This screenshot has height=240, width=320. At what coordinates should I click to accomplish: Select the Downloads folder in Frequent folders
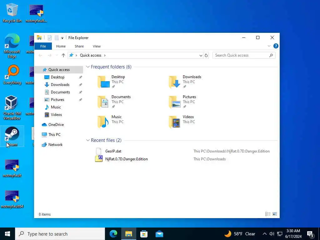coord(185,82)
